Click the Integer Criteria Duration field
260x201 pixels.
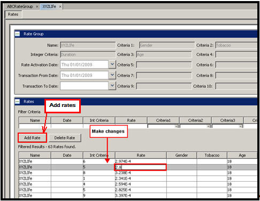click(88, 55)
